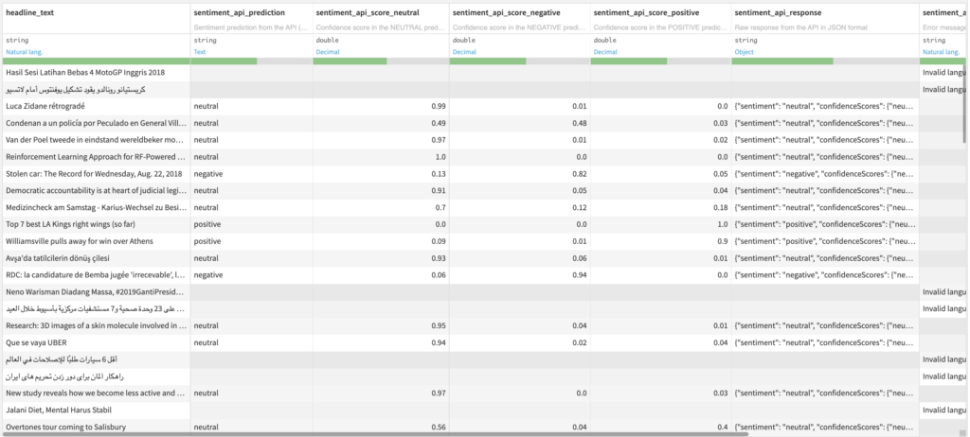This screenshot has width=970, height=437.
Task: Click the JSON response cell in the Luca Zidane row
Action: [824, 106]
